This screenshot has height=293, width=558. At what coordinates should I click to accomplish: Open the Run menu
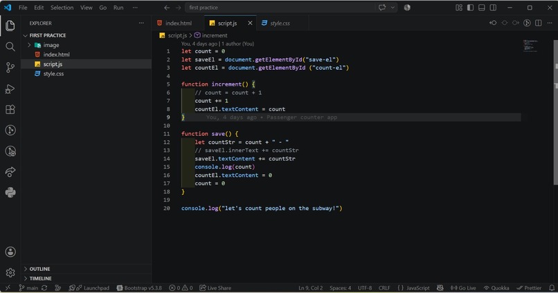(x=118, y=8)
